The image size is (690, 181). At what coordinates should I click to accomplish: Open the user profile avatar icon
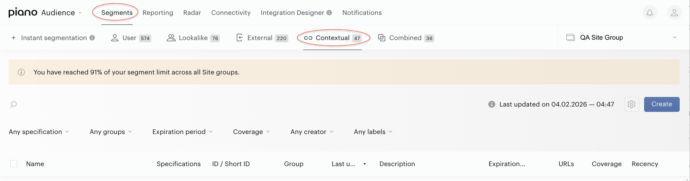(x=674, y=13)
